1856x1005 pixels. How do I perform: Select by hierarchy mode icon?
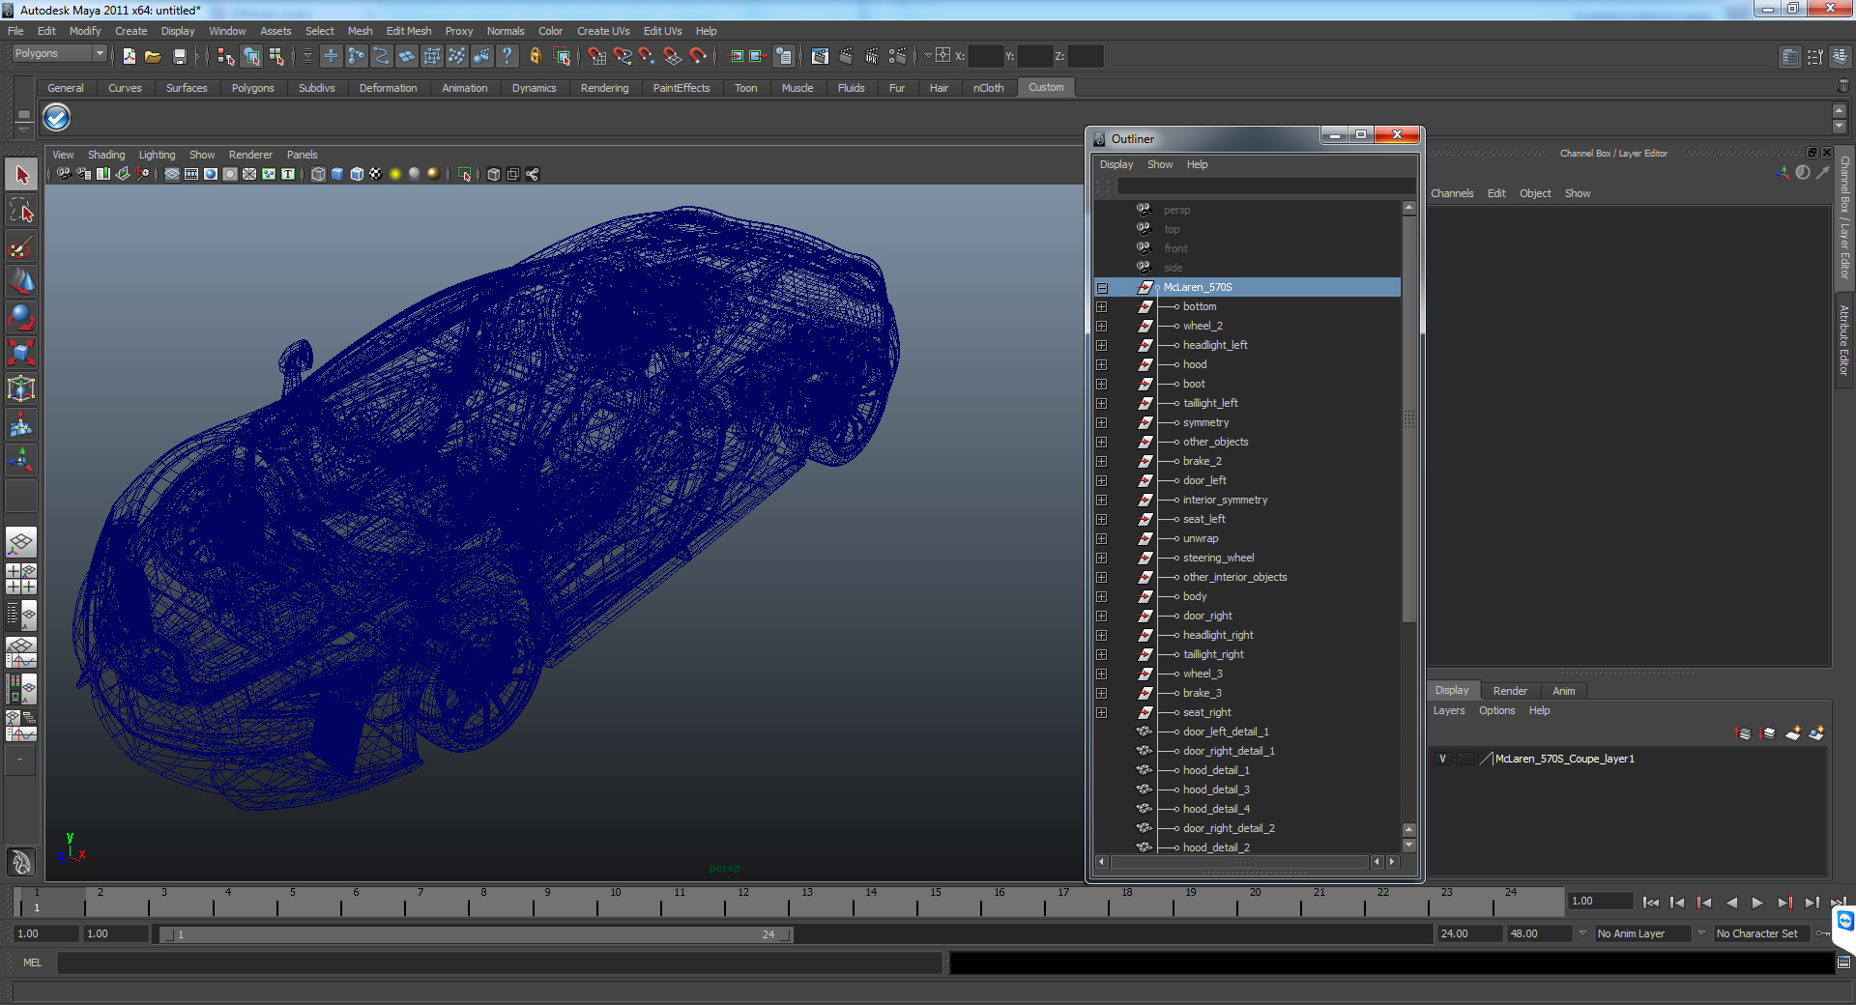(x=225, y=56)
